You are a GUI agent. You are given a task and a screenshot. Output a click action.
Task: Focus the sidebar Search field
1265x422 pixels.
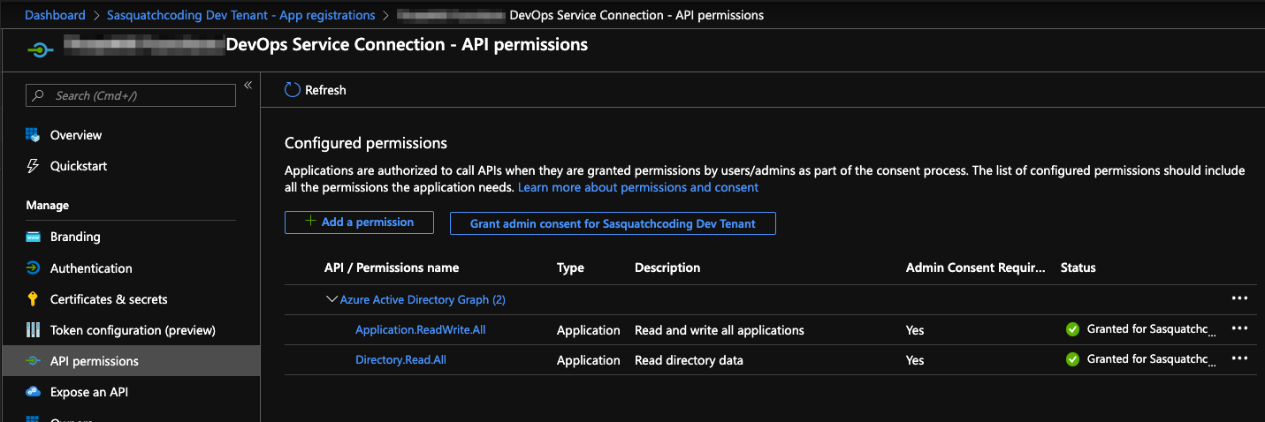tap(141, 95)
